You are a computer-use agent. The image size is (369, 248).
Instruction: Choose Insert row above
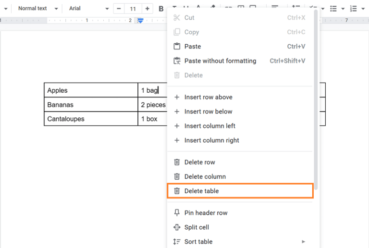208,97
